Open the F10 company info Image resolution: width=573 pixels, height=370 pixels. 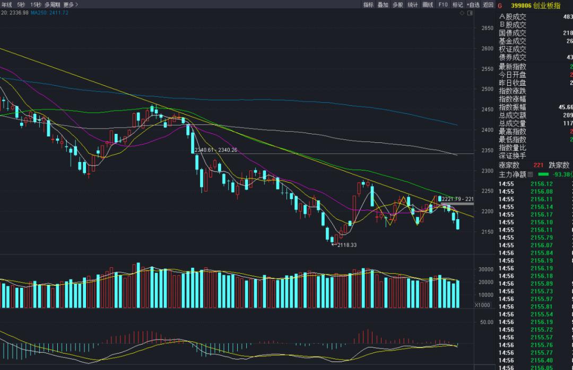tap(443, 5)
